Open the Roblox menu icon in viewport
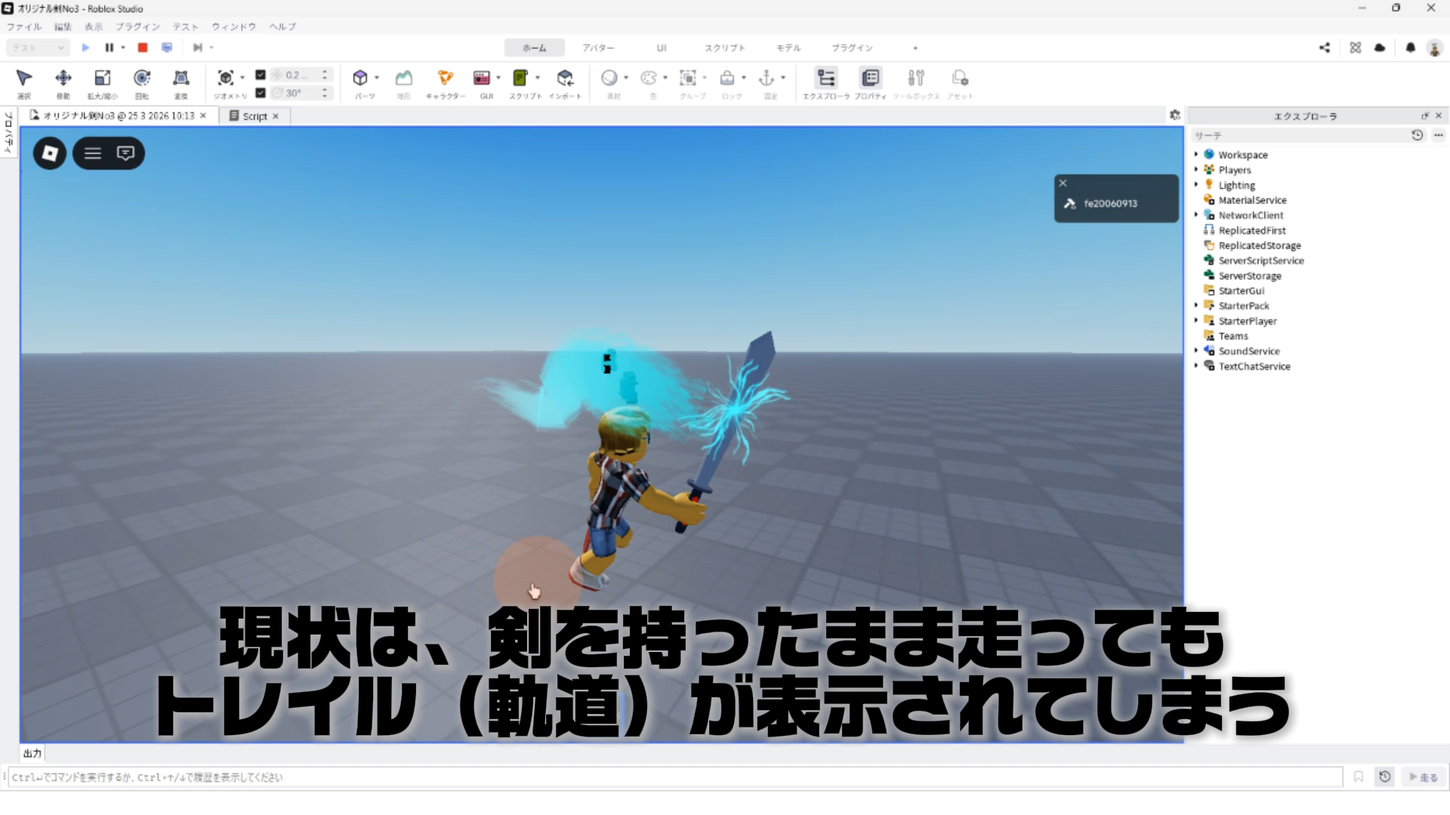 50,153
